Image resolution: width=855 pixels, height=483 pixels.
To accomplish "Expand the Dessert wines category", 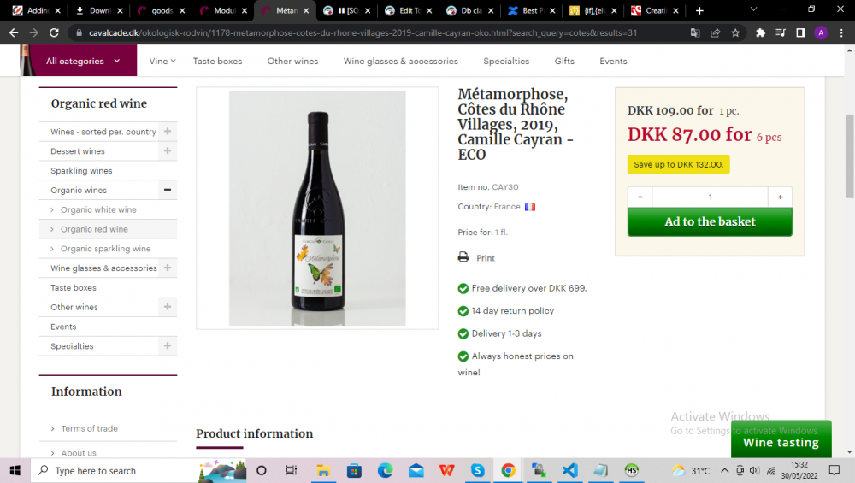I will click(x=168, y=151).
